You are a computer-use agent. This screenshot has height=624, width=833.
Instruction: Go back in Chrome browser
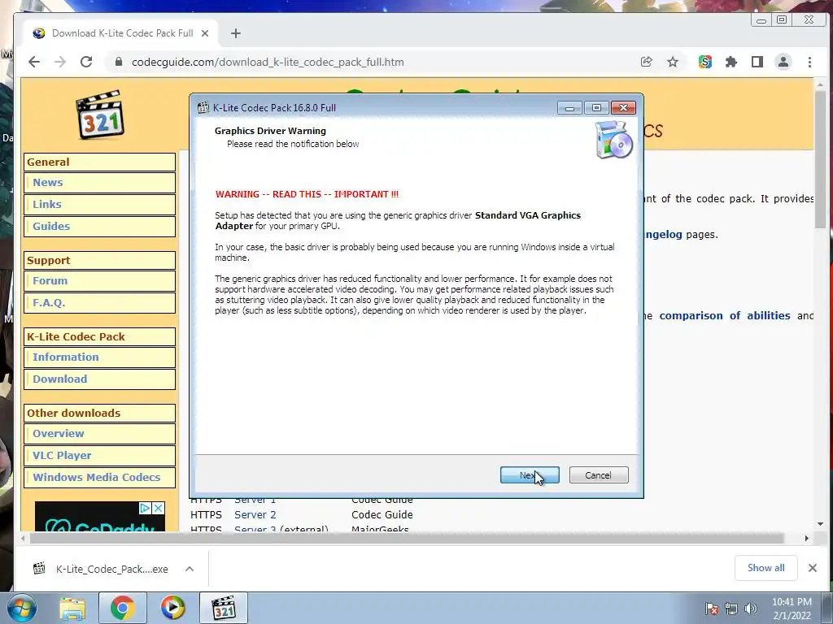34,62
